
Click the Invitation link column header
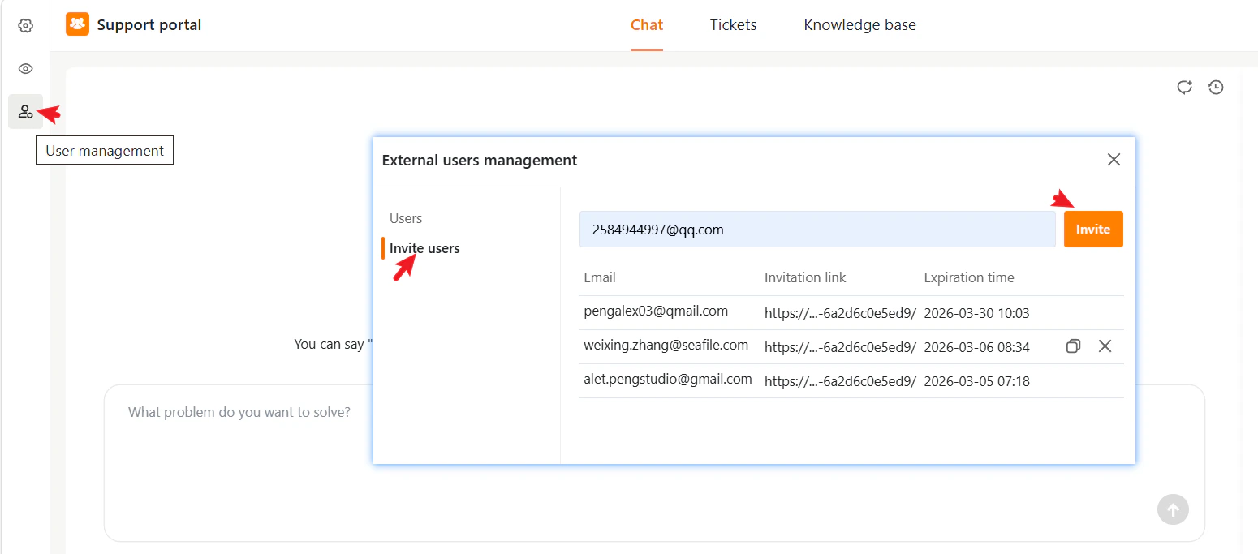805,277
